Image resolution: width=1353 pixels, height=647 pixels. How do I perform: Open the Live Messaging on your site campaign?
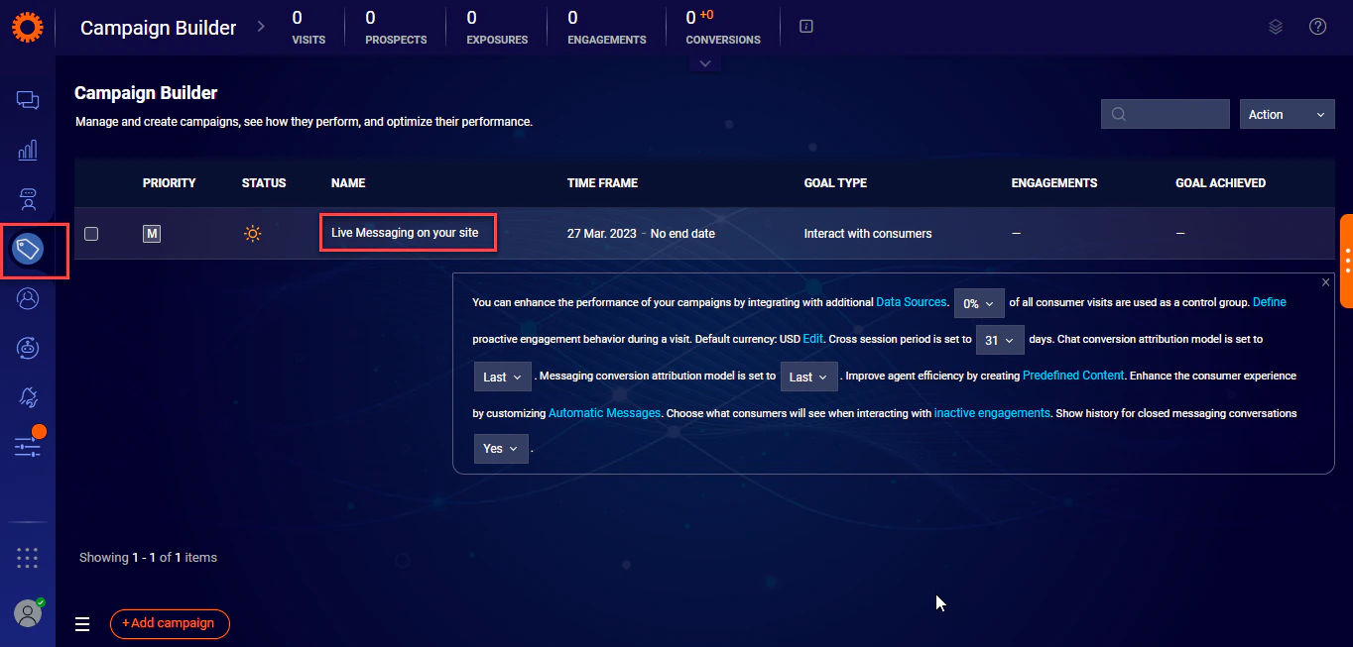(x=407, y=233)
